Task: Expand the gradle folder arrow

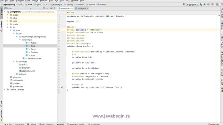Action: pos(7,24)
